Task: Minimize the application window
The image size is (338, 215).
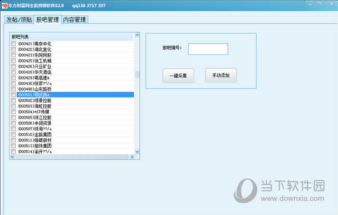Action: [310, 5]
